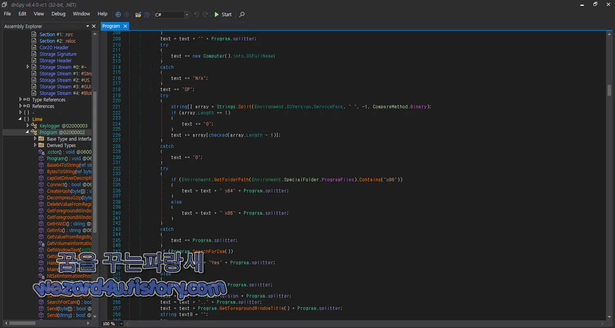The width and height of the screenshot is (615, 328).
Task: Expand the Base Type and Interfaces node
Action: tap(35, 138)
